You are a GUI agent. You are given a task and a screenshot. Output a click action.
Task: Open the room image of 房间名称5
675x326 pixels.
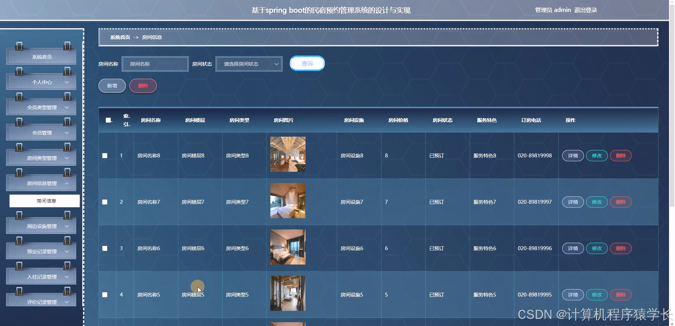tap(288, 293)
